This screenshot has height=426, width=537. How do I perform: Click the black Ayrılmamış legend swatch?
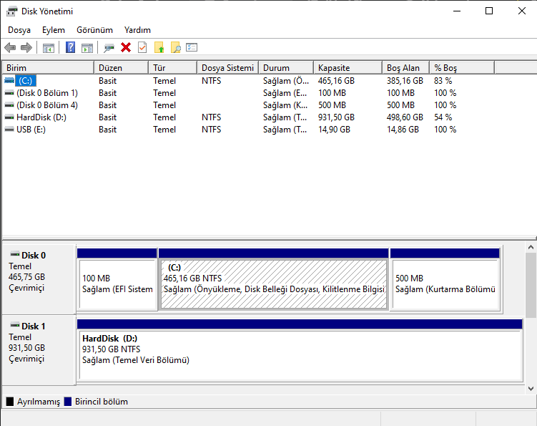pyautogui.click(x=10, y=402)
